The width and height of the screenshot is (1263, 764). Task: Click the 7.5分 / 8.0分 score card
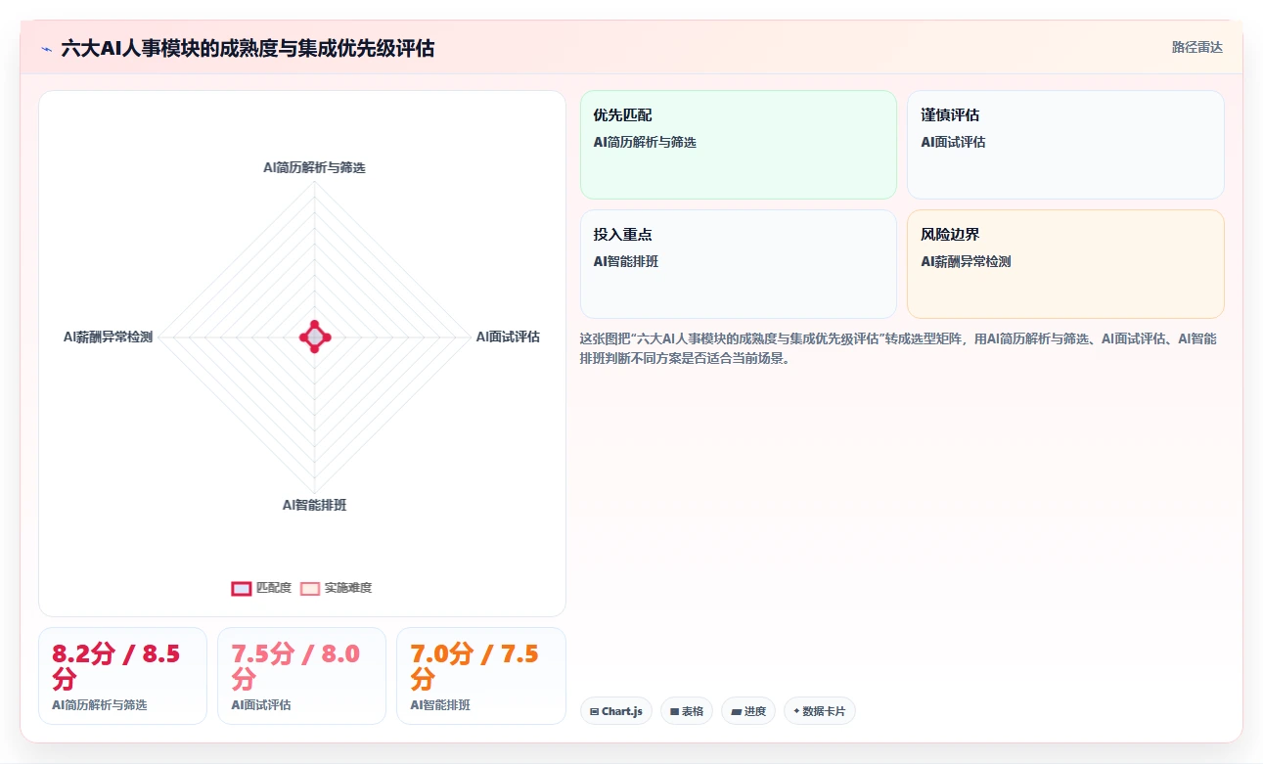tap(301, 676)
